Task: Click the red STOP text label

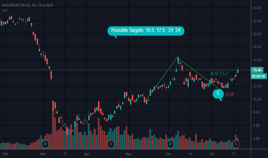Action: [229, 95]
